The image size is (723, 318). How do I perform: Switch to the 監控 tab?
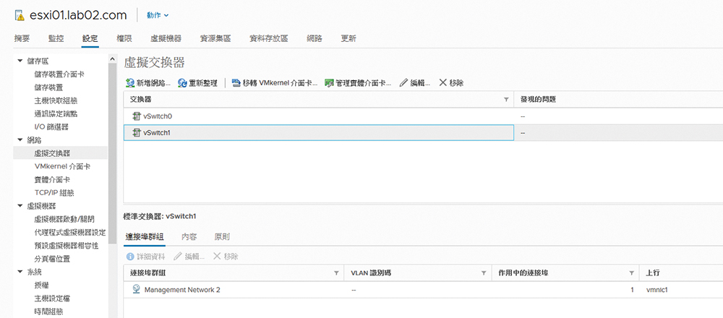coord(56,39)
